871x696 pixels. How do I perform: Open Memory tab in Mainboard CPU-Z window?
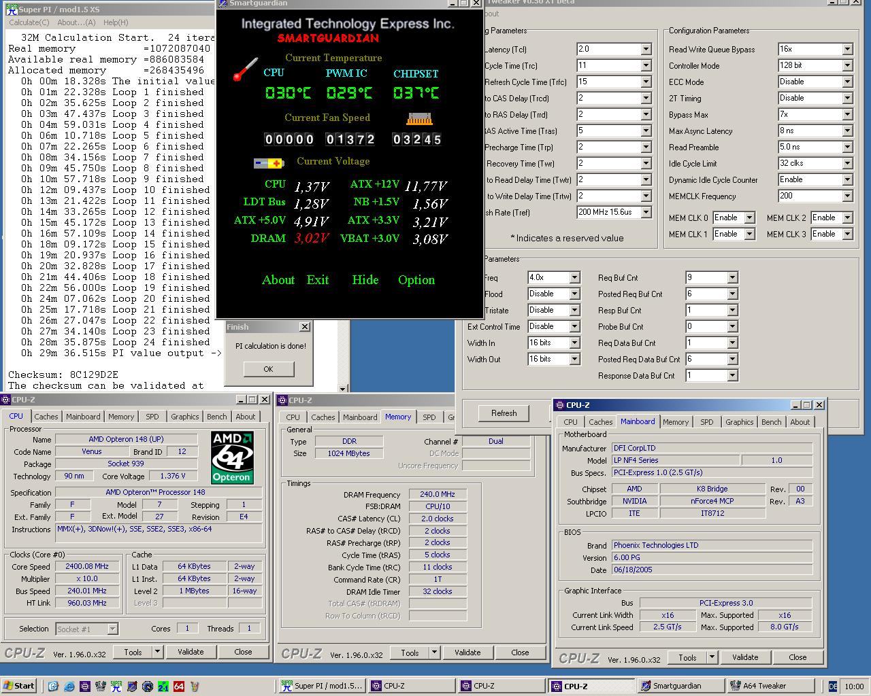pos(676,422)
